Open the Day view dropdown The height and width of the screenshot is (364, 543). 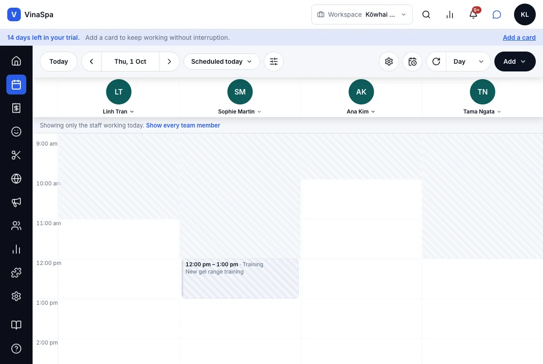(468, 61)
